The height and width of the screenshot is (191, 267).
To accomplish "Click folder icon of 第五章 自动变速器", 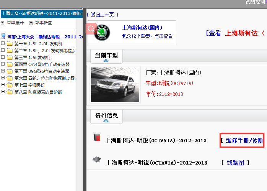I will click(10, 71).
